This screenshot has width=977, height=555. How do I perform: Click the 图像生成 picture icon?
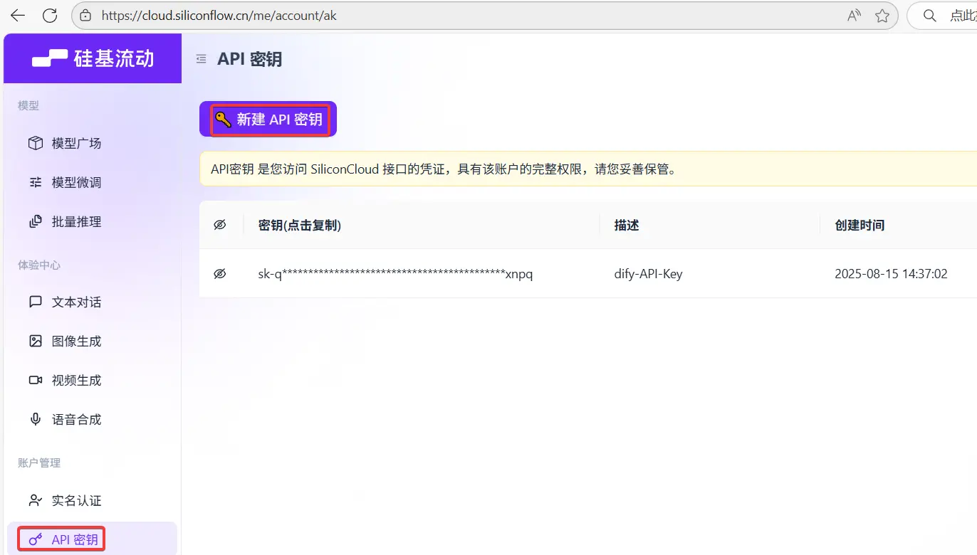click(x=35, y=341)
